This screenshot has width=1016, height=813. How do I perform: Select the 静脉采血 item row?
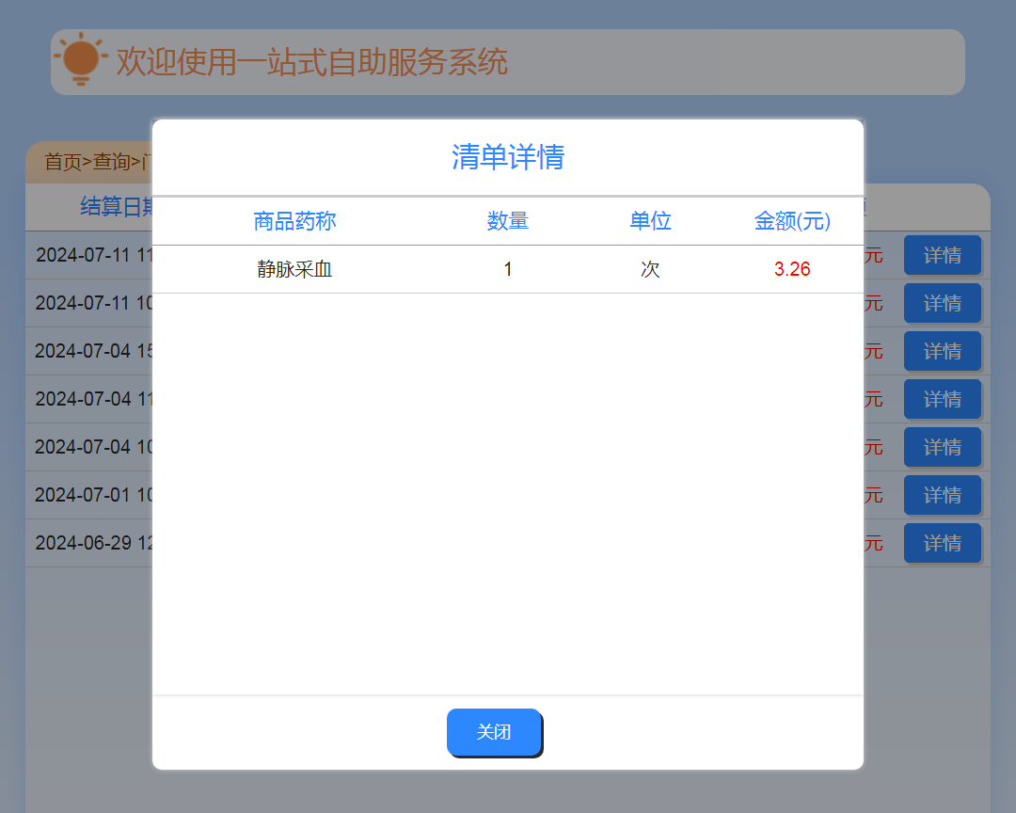click(294, 269)
